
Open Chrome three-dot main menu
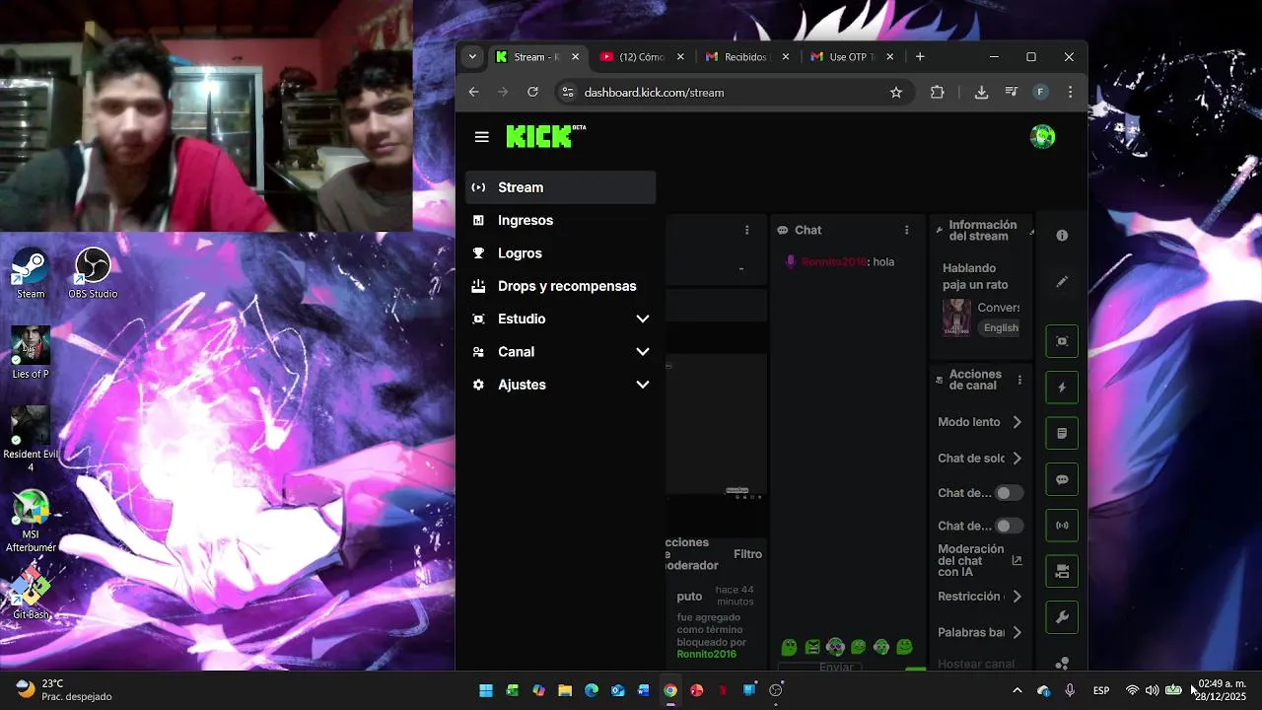tap(1070, 92)
